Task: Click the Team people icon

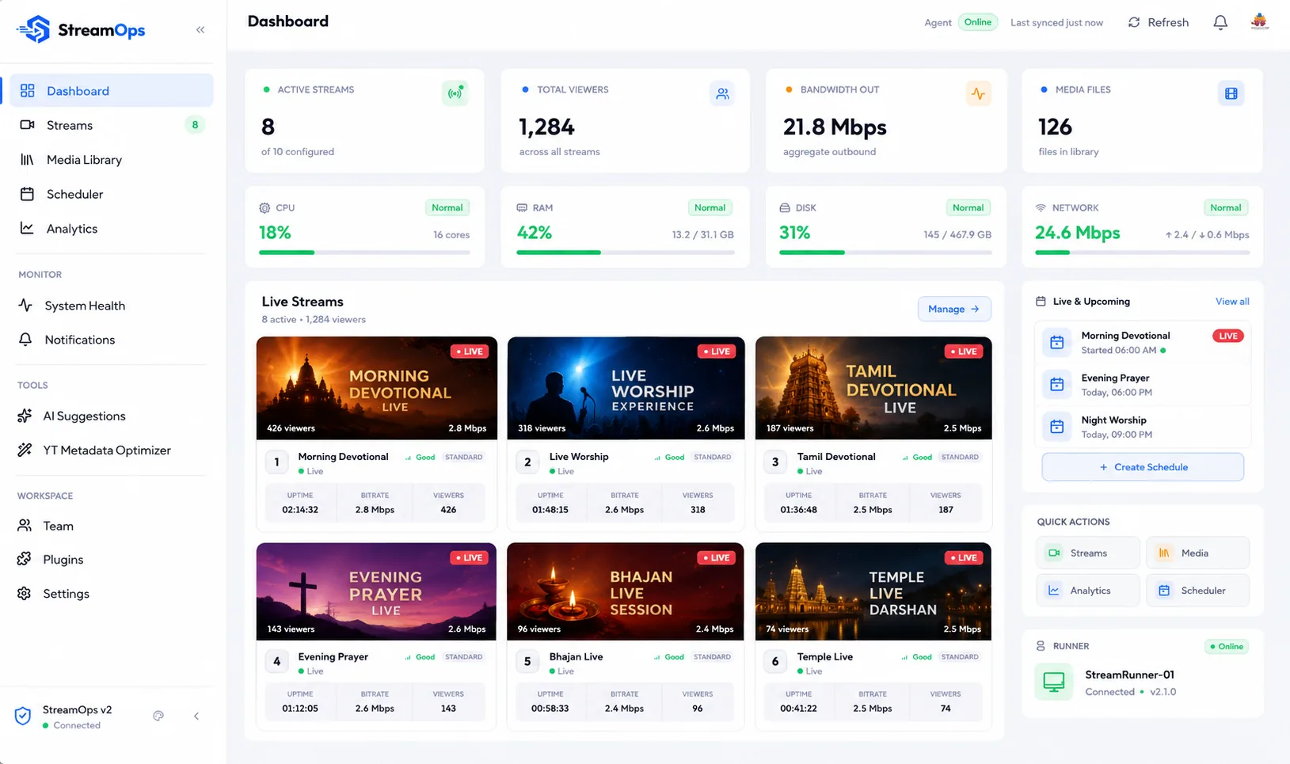Action: tap(25, 525)
